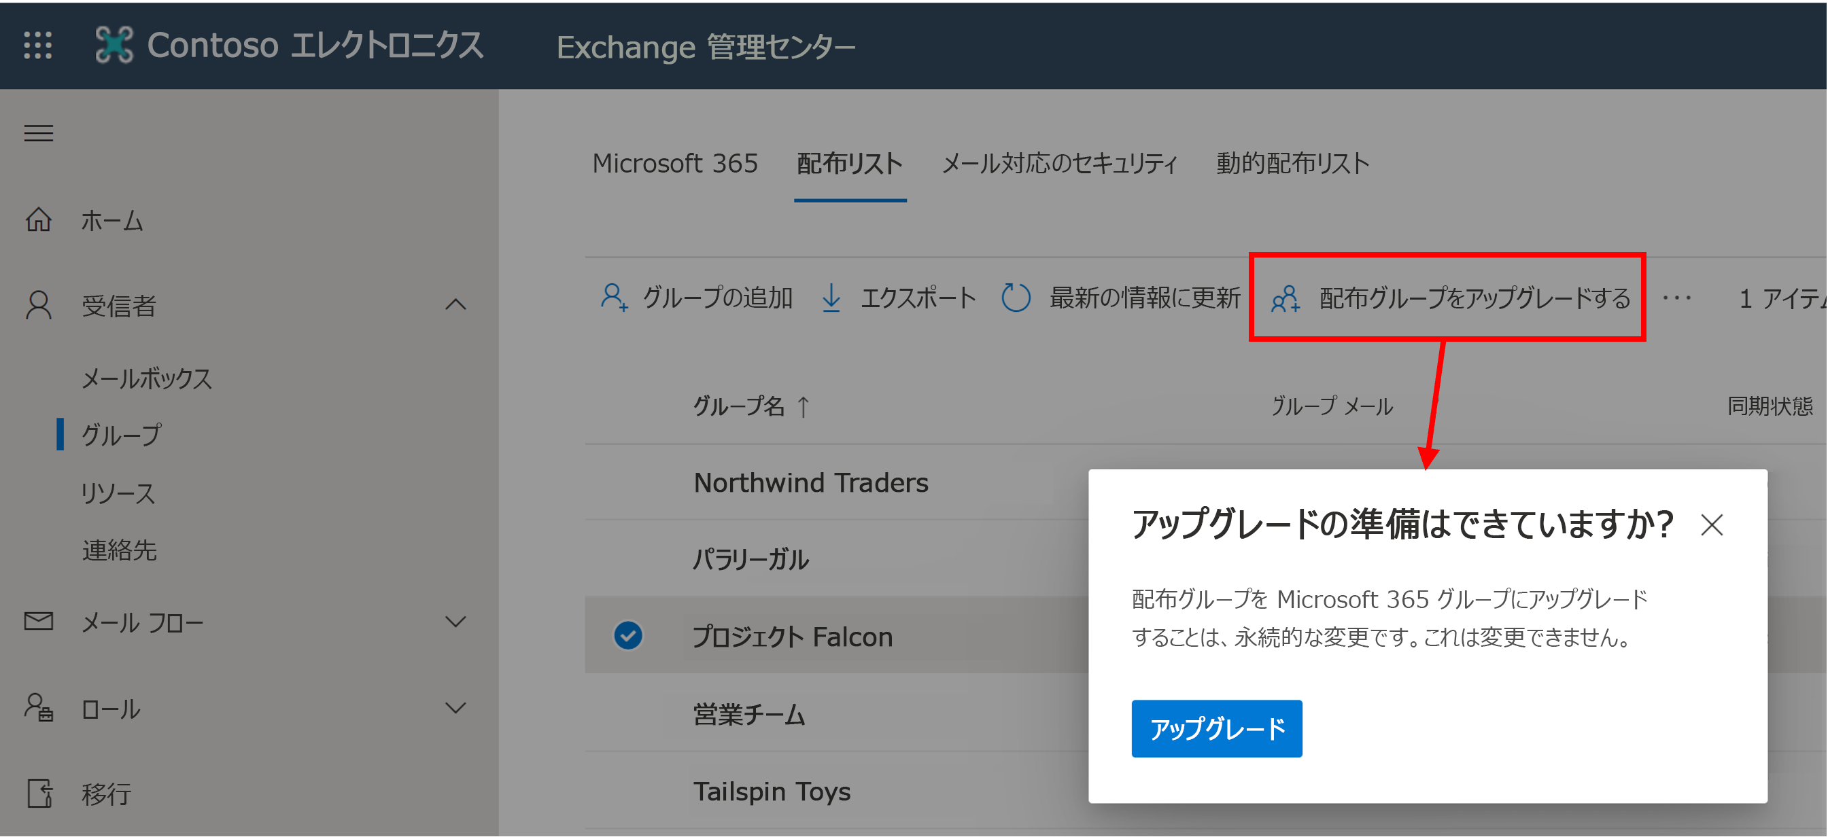Expand the ロール section chevron
The image size is (1828, 837).
(455, 708)
